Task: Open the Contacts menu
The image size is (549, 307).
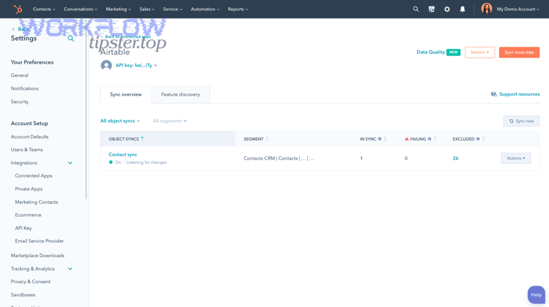Action: [x=44, y=9]
